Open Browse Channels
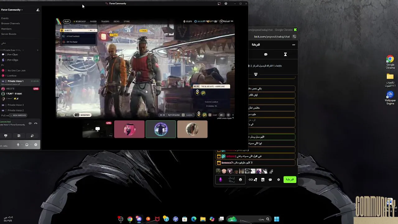Image resolution: width=398 pixels, height=224 pixels. [10, 23]
